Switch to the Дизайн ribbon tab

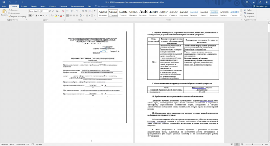[34, 6]
